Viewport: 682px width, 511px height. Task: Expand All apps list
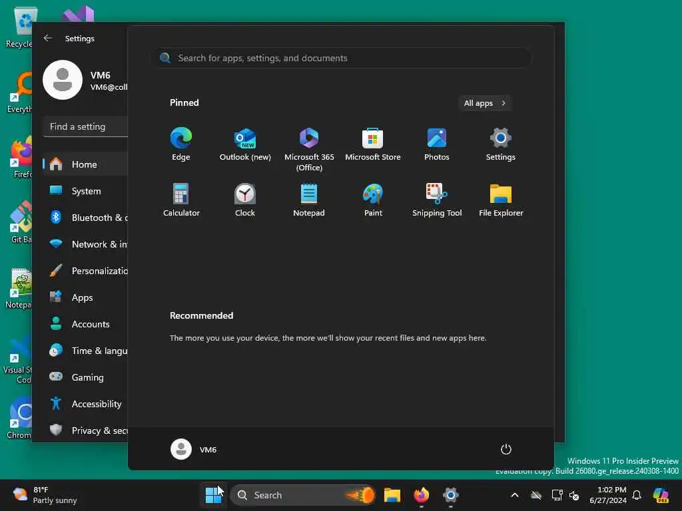click(x=484, y=103)
